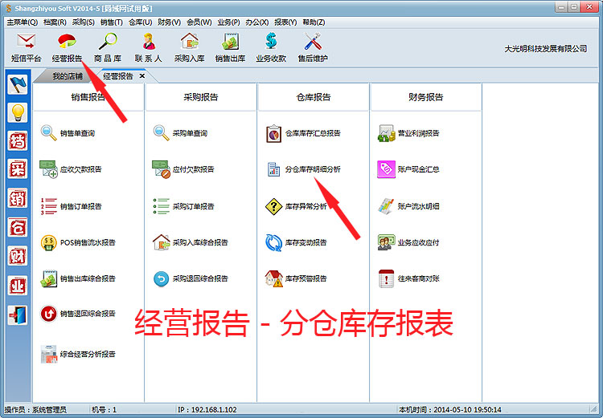Image resolution: width=603 pixels, height=418 pixels.
Task: Open 售后维护 tools icon
Action: tap(313, 47)
